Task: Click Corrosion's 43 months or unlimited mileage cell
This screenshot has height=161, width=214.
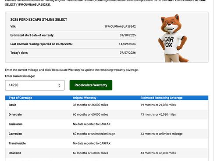Action: (x=161, y=134)
